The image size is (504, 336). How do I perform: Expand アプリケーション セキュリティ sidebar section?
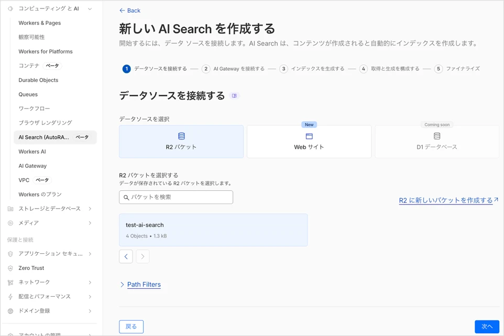(90, 254)
